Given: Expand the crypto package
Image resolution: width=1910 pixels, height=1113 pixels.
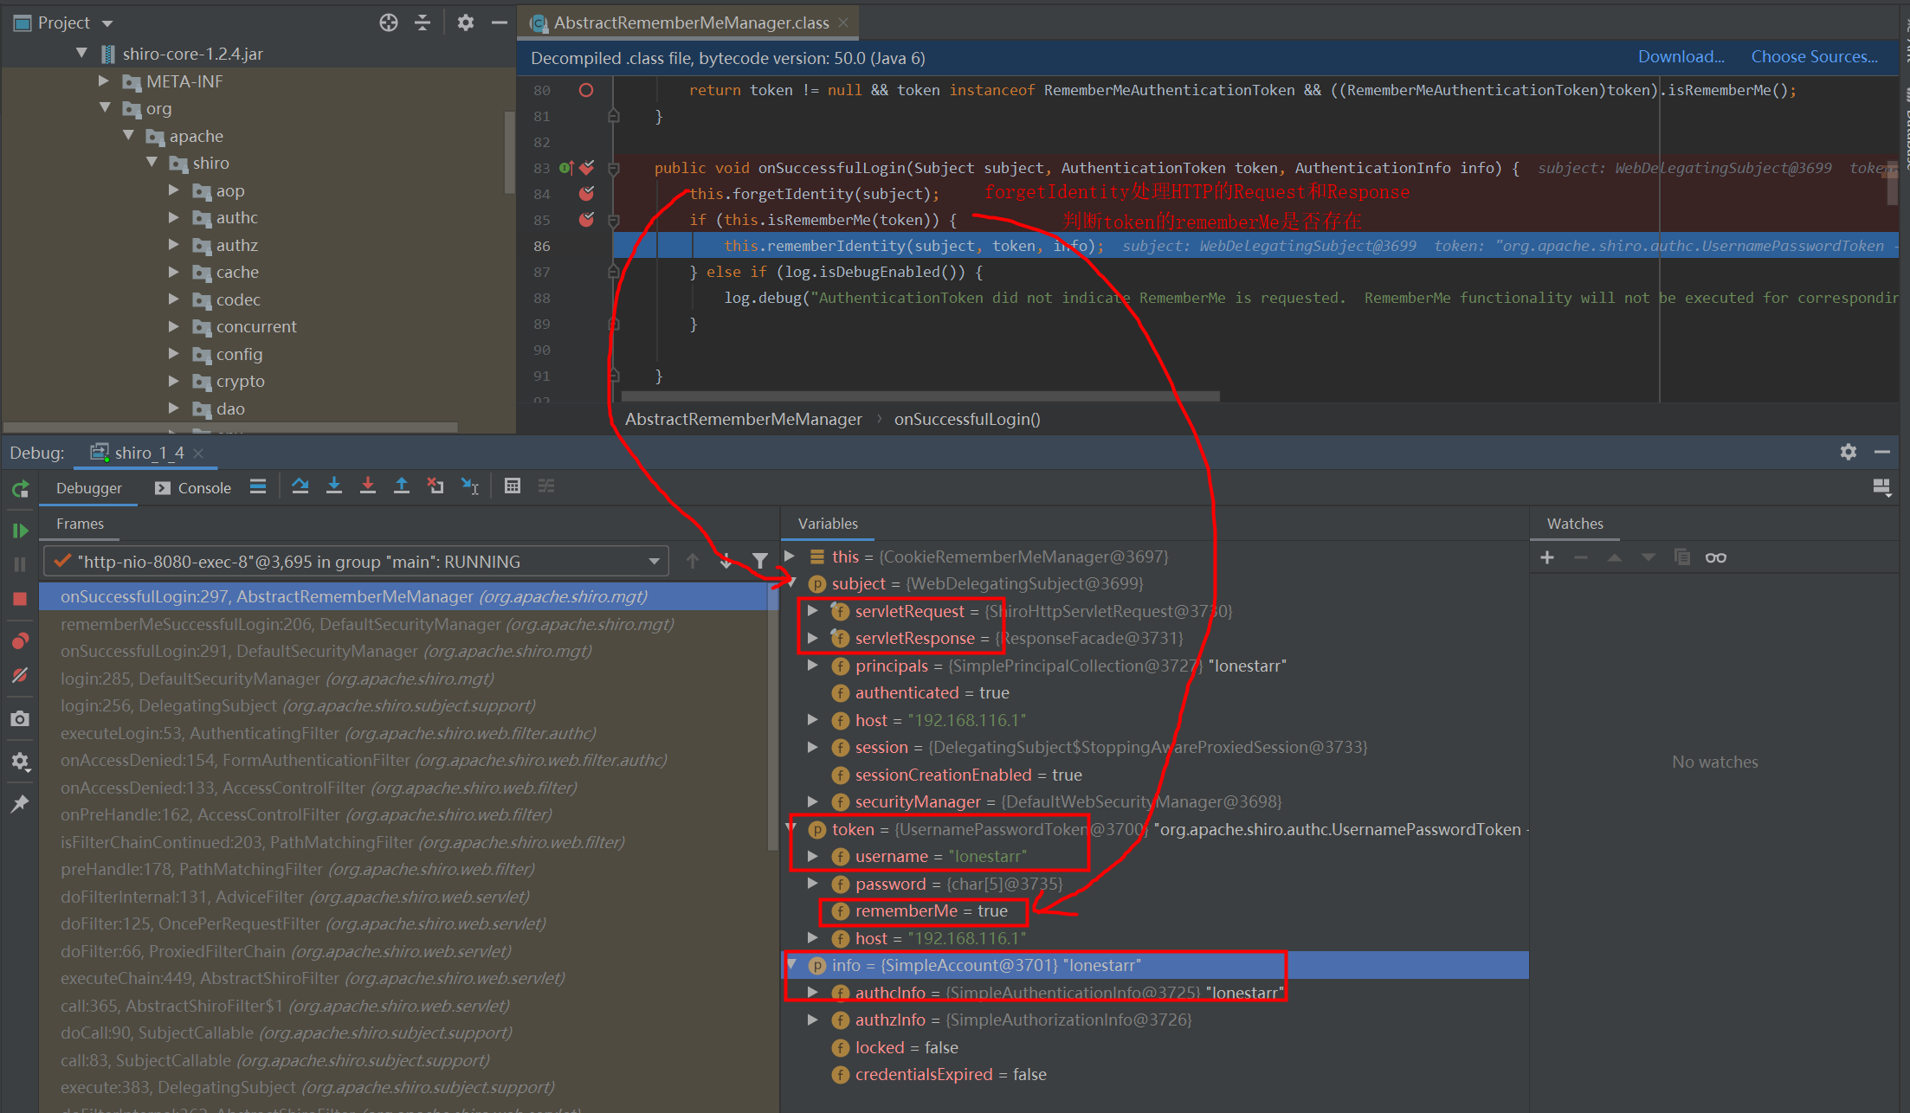Looking at the screenshot, I should pos(174,381).
